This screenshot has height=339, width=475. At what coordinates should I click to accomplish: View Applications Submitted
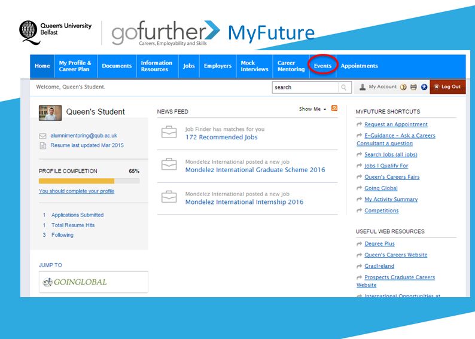point(77,215)
